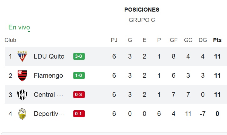227x135 pixels.
Task: Click the GRUPO C label
Action: click(x=142, y=20)
